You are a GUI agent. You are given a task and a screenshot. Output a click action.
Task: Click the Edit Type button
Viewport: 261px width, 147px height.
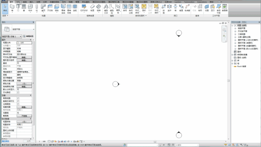(x=28, y=36)
